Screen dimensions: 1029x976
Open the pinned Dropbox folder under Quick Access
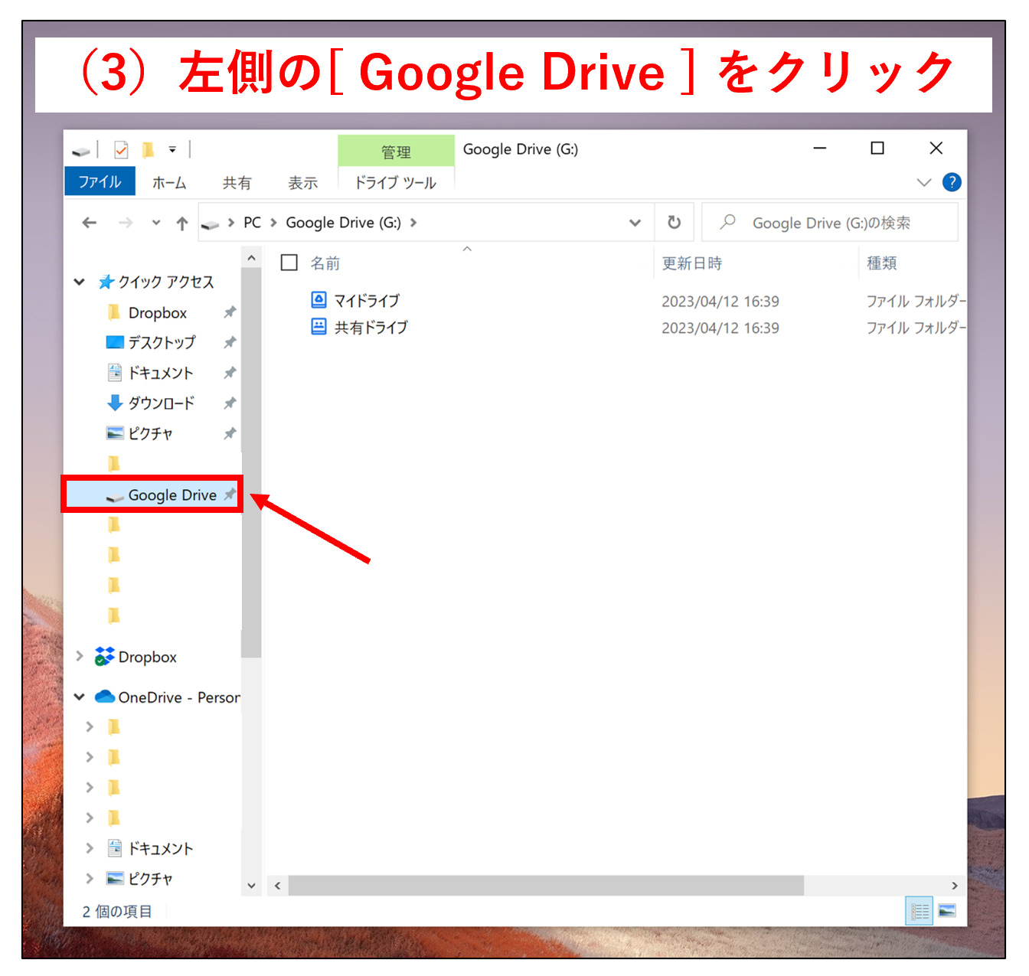tap(158, 312)
